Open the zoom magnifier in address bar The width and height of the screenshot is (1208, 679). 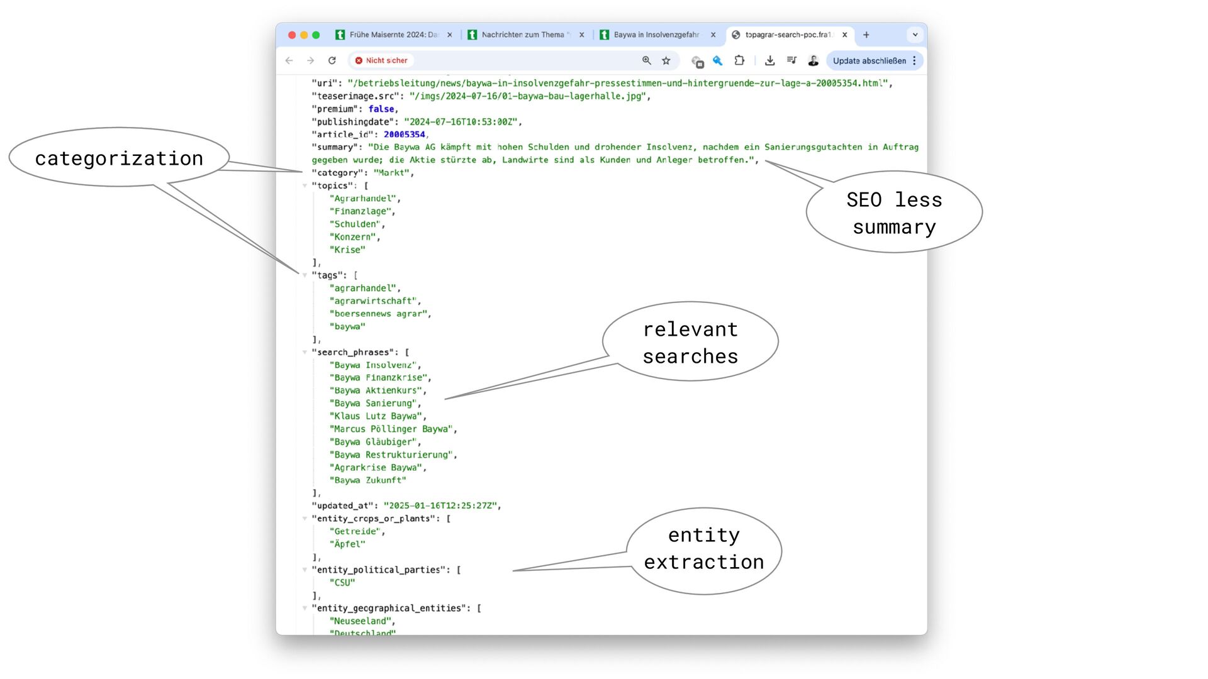point(646,60)
